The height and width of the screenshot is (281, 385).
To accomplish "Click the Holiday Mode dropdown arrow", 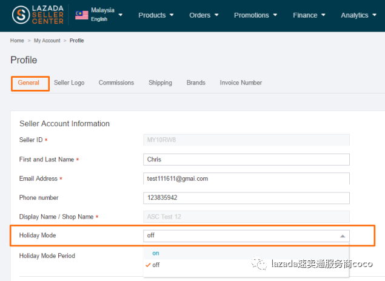I will [x=343, y=236].
